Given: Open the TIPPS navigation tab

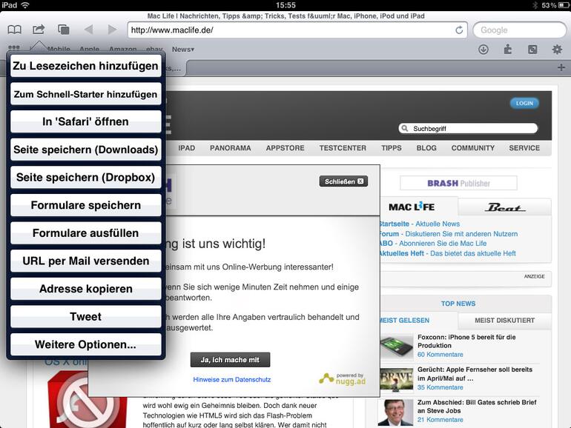Looking at the screenshot, I should [x=392, y=148].
